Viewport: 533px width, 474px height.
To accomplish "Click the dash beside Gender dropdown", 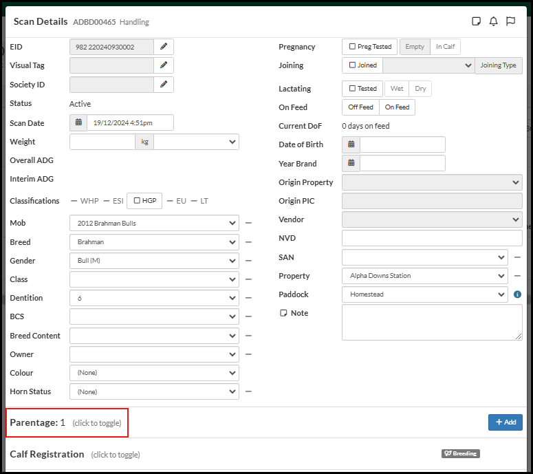I will (x=248, y=261).
